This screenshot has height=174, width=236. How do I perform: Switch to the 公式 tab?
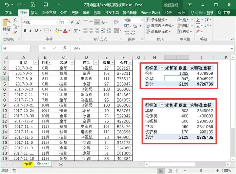coord(64,13)
